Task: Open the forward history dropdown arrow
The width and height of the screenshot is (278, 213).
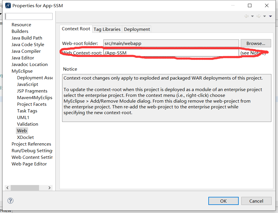Action: 264,16
